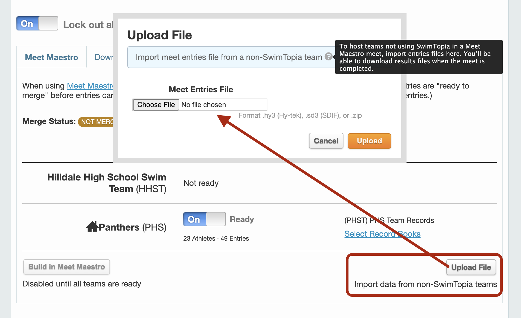Open the partially hidden Download tab
The width and height of the screenshot is (521, 318).
104,57
